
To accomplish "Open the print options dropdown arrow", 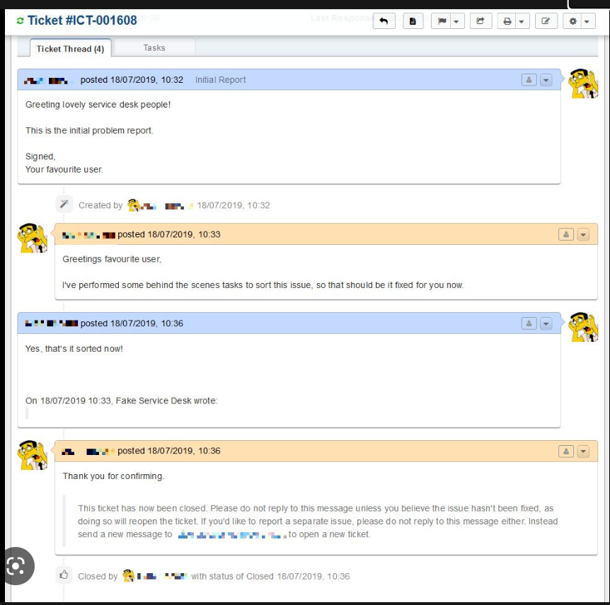I will pos(522,21).
